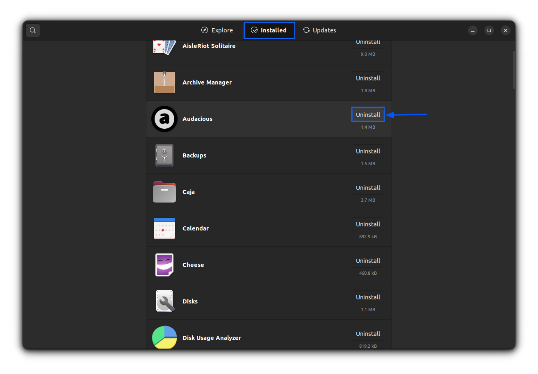Click the Audacious application icon
The width and height of the screenshot is (538, 374).
pos(164,119)
